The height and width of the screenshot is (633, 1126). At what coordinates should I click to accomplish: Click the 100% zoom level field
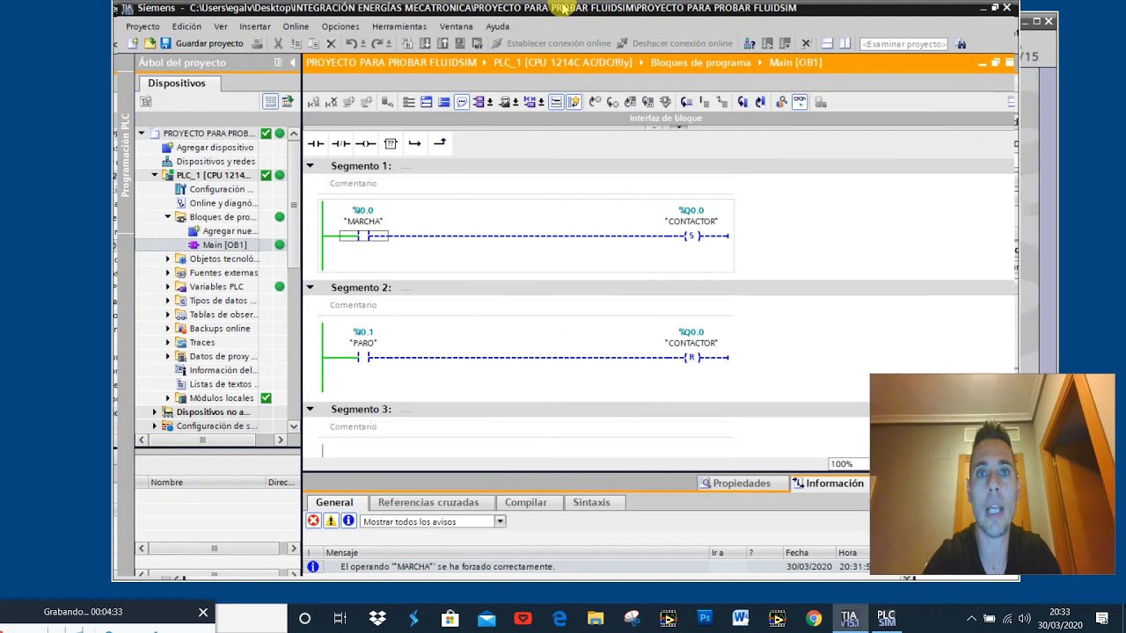[846, 464]
